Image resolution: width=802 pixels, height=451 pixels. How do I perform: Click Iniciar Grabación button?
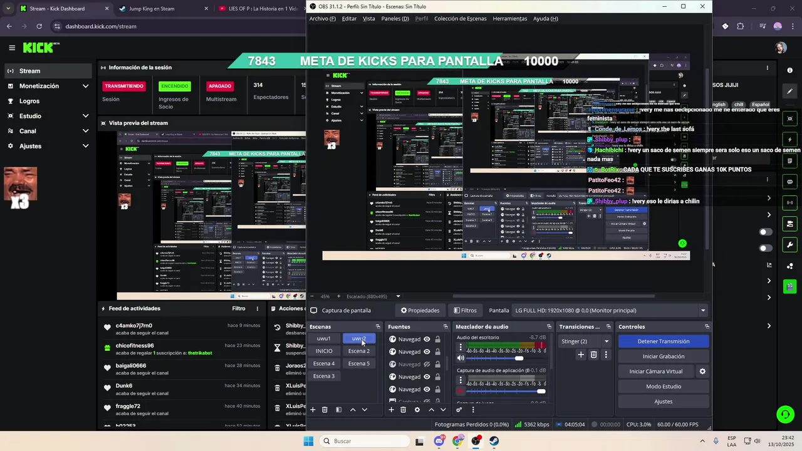(664, 356)
